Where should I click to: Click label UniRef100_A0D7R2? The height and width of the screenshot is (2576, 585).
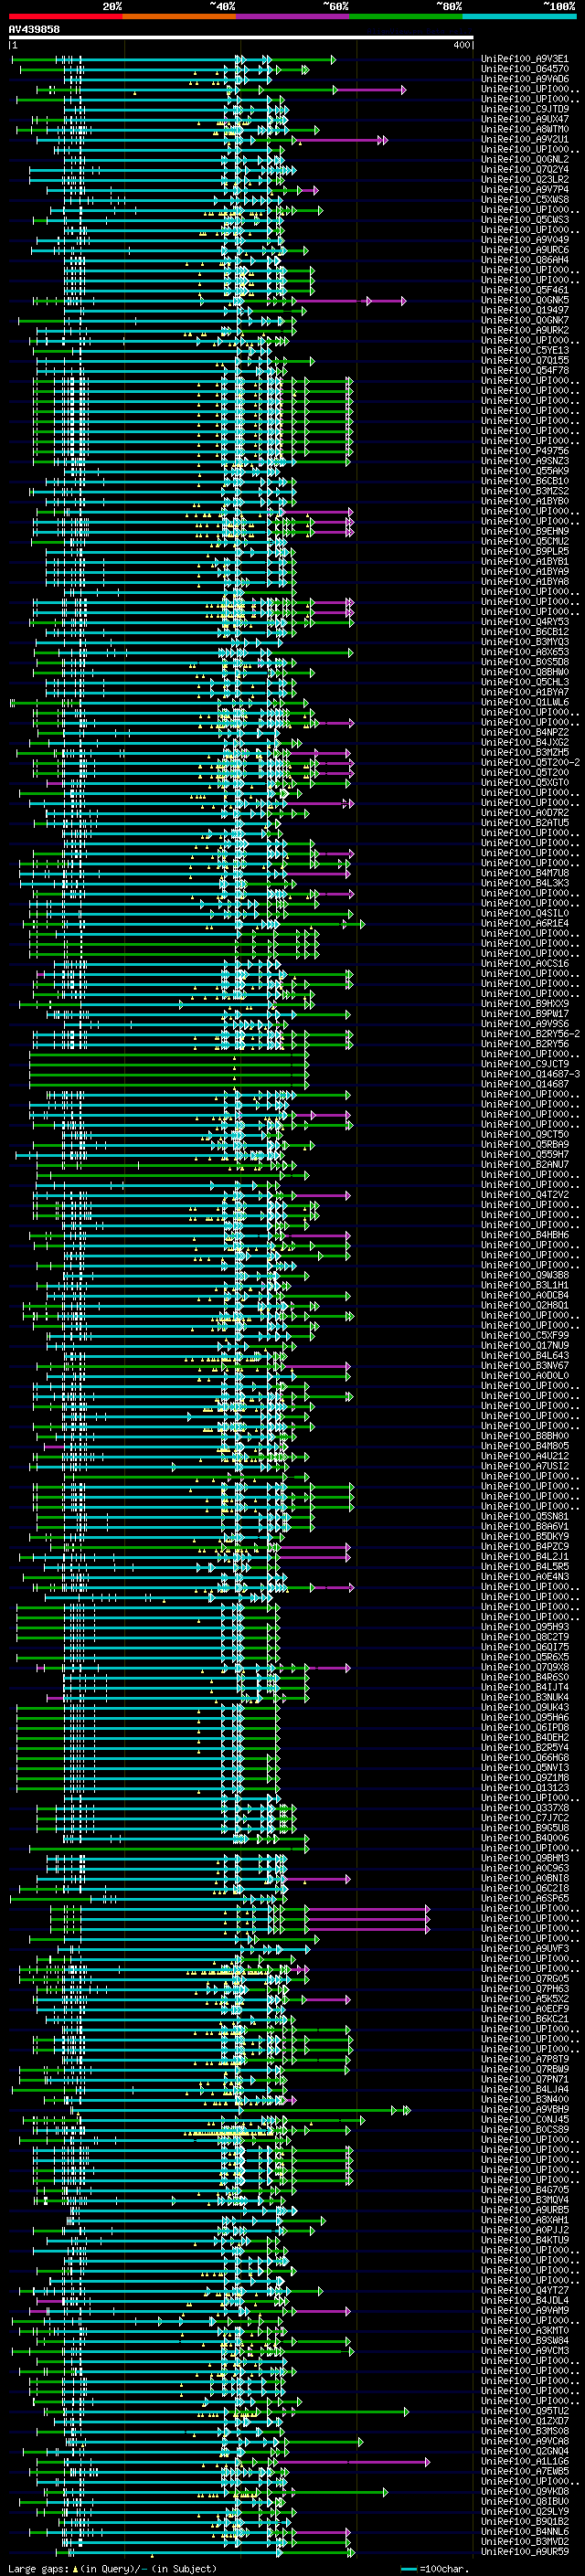[525, 813]
